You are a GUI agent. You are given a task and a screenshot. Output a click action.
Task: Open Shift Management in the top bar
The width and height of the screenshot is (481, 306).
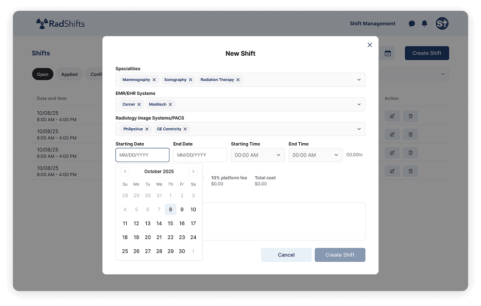coord(372,23)
